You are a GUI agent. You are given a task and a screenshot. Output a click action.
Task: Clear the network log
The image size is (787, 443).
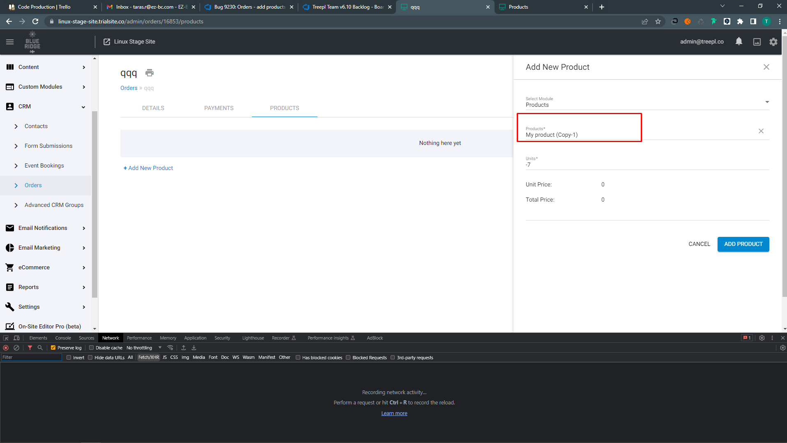click(16, 348)
